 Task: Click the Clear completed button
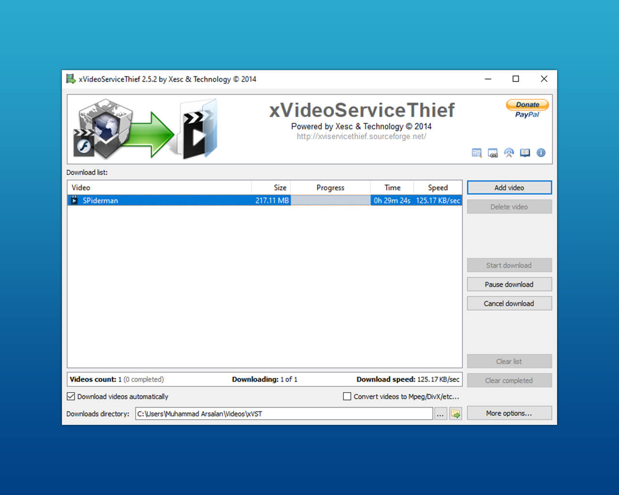pos(509,380)
